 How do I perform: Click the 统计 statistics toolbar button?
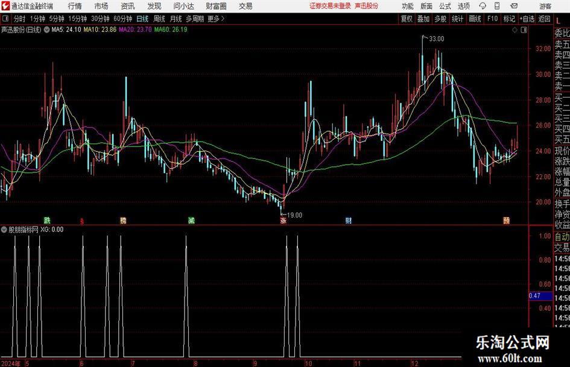coord(457,19)
